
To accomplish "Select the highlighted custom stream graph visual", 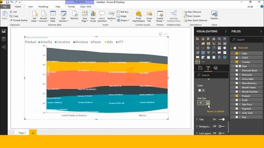I will (x=198, y=62).
